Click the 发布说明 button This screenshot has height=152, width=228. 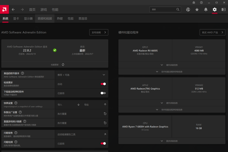click(x=99, y=32)
